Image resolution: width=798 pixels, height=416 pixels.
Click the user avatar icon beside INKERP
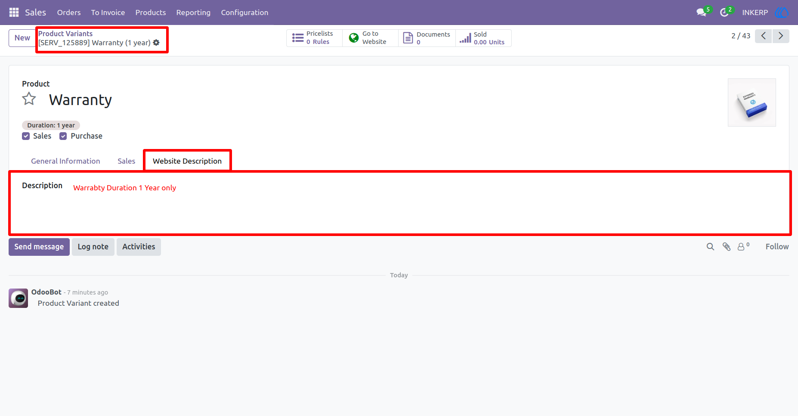click(x=782, y=12)
